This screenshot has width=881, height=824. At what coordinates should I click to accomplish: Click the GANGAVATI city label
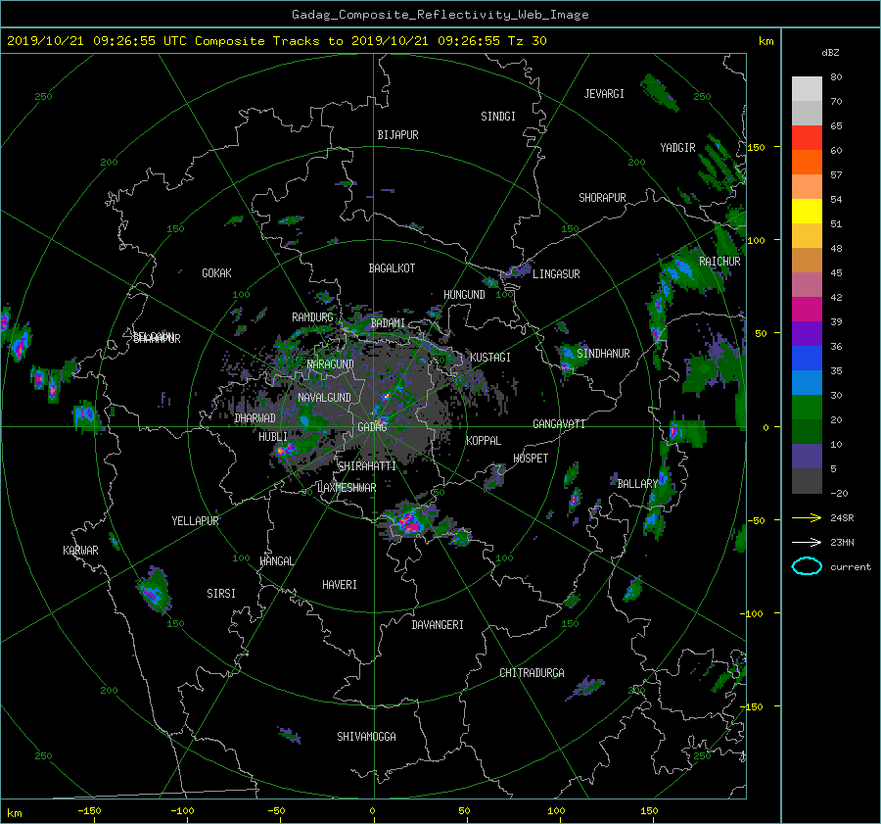(x=559, y=423)
